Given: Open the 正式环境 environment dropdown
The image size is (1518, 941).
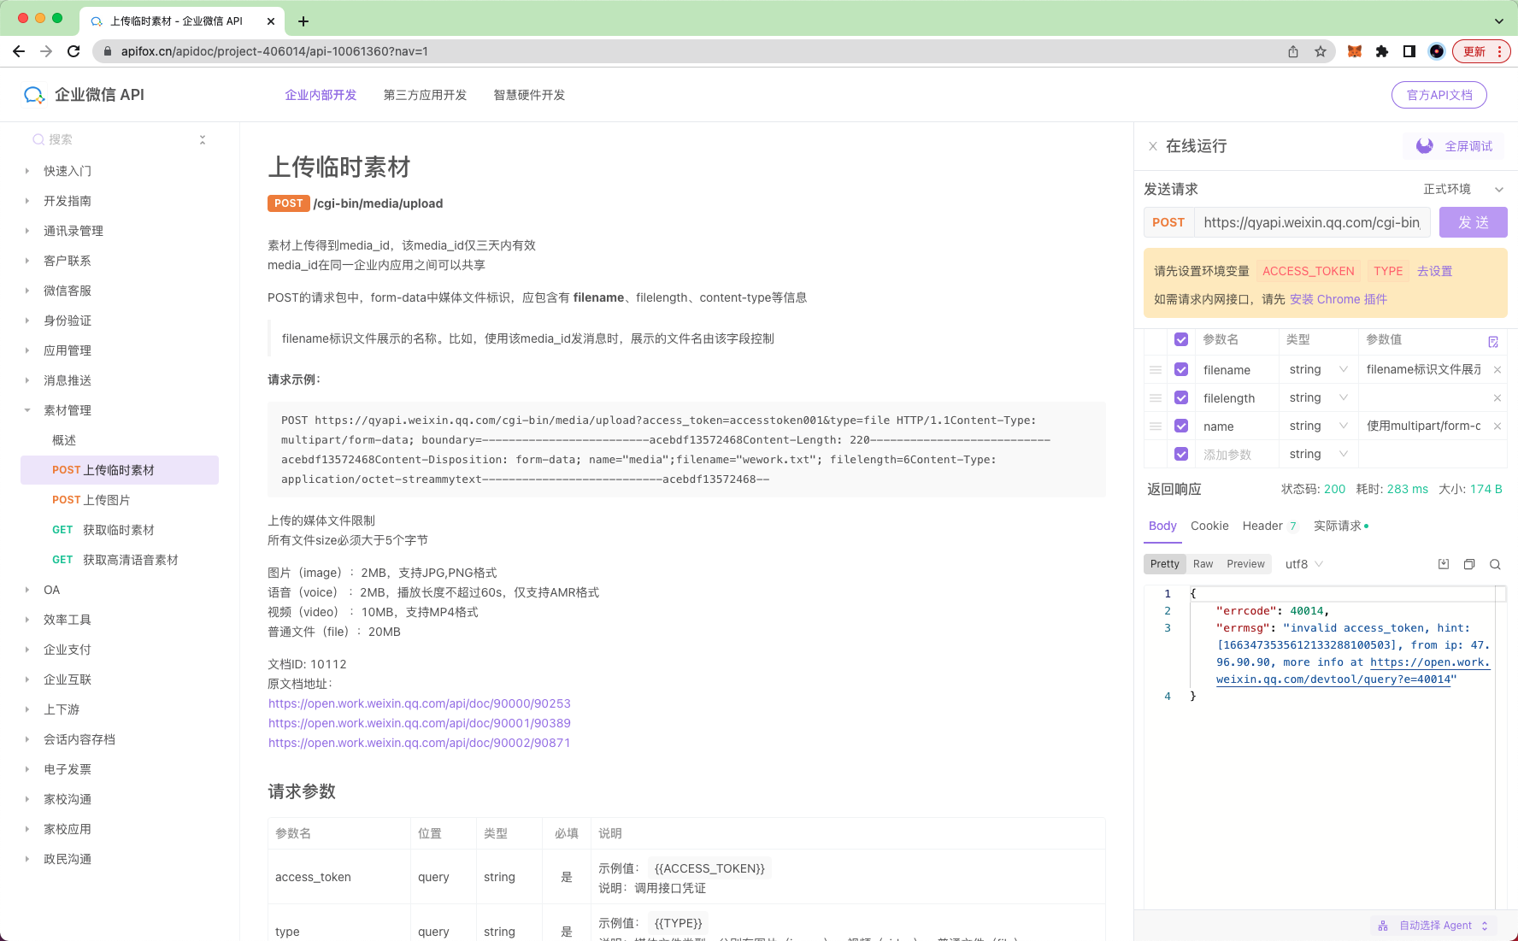Looking at the screenshot, I should [x=1462, y=189].
